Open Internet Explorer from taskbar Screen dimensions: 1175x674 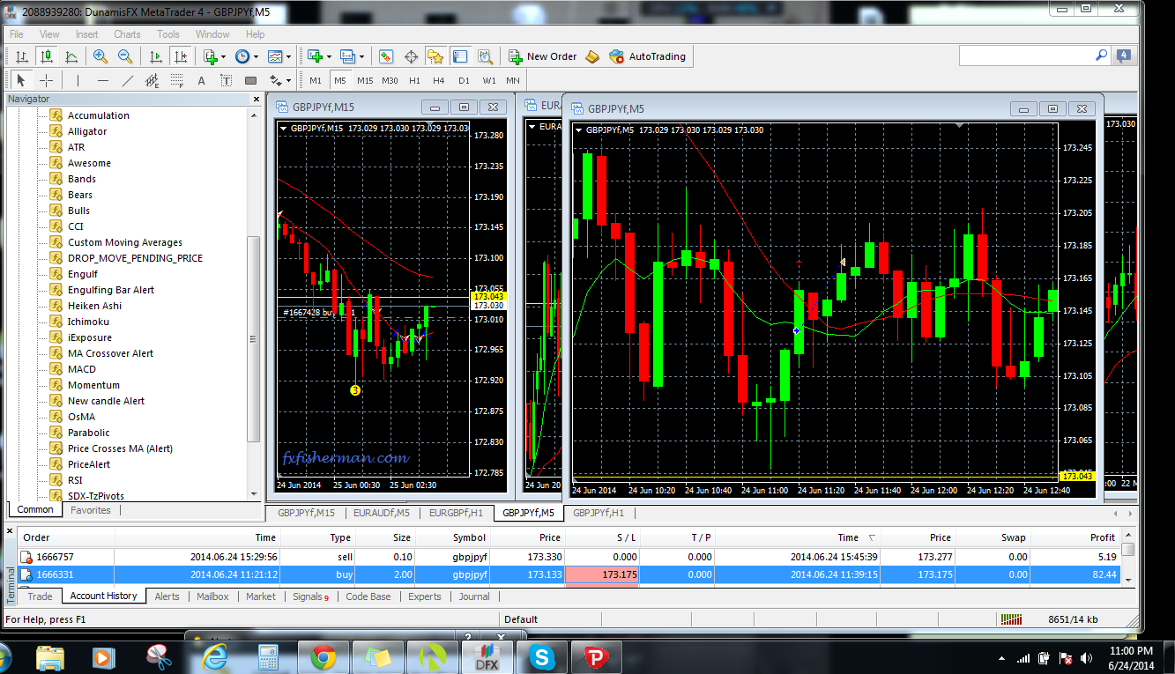click(214, 657)
